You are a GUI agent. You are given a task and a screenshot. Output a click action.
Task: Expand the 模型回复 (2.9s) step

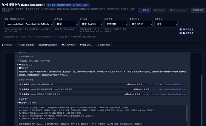(33, 61)
